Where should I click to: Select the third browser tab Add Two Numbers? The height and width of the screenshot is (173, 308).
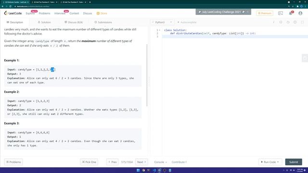73,2
